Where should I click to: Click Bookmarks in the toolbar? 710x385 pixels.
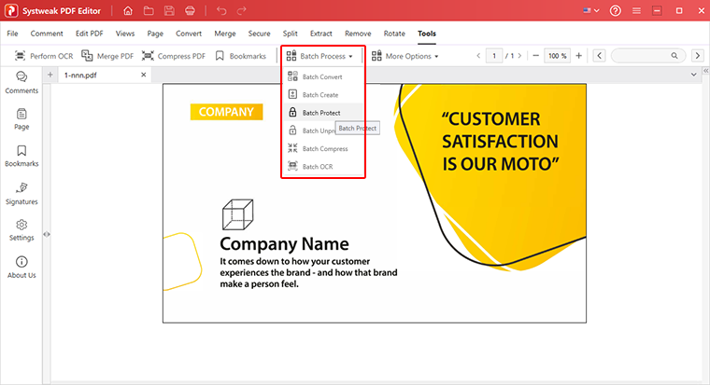[240, 56]
